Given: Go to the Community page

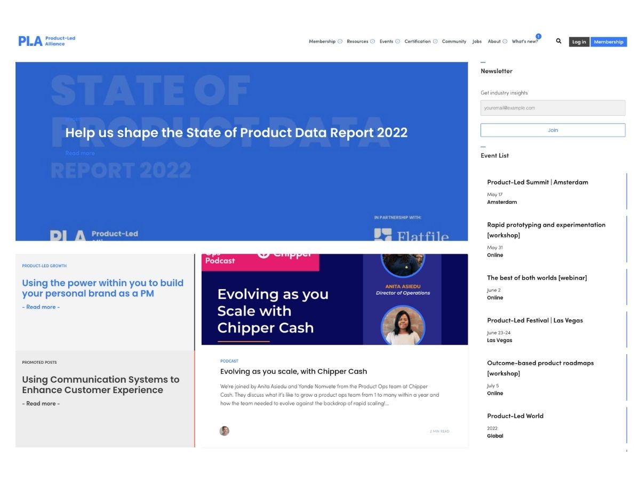Looking at the screenshot, I should (x=454, y=42).
